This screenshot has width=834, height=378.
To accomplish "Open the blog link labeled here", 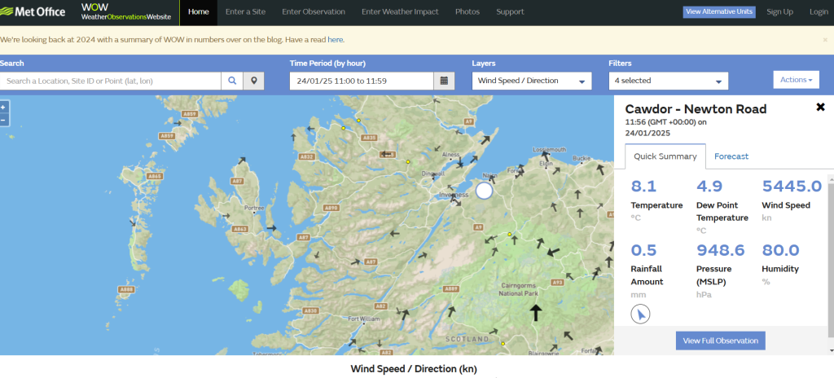I will point(336,39).
